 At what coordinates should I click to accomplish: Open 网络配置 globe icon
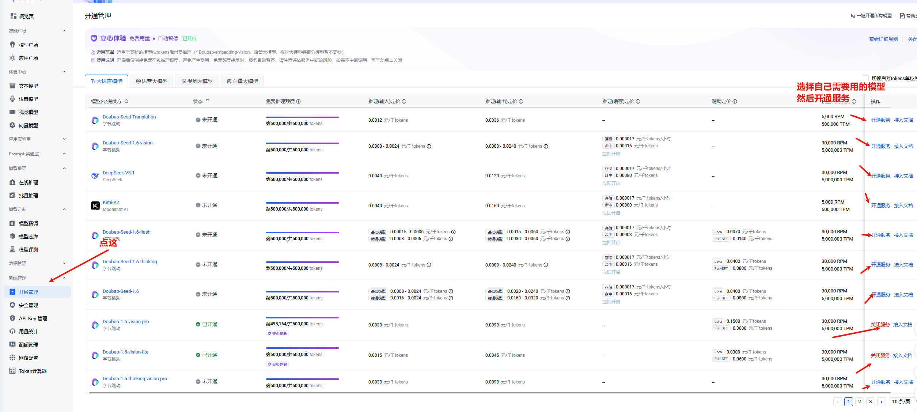pos(12,358)
